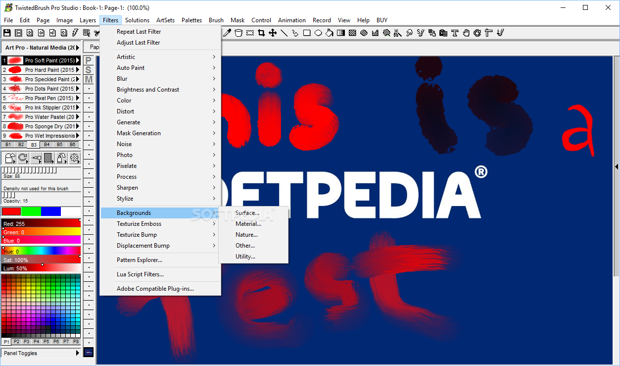Choose Nature... from Backgrounds submenu
This screenshot has height=366, width=620.
pyautogui.click(x=253, y=235)
